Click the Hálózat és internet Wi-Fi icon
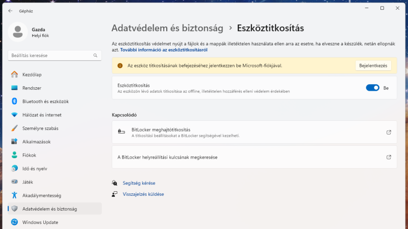This screenshot has height=229, width=408. coord(15,115)
